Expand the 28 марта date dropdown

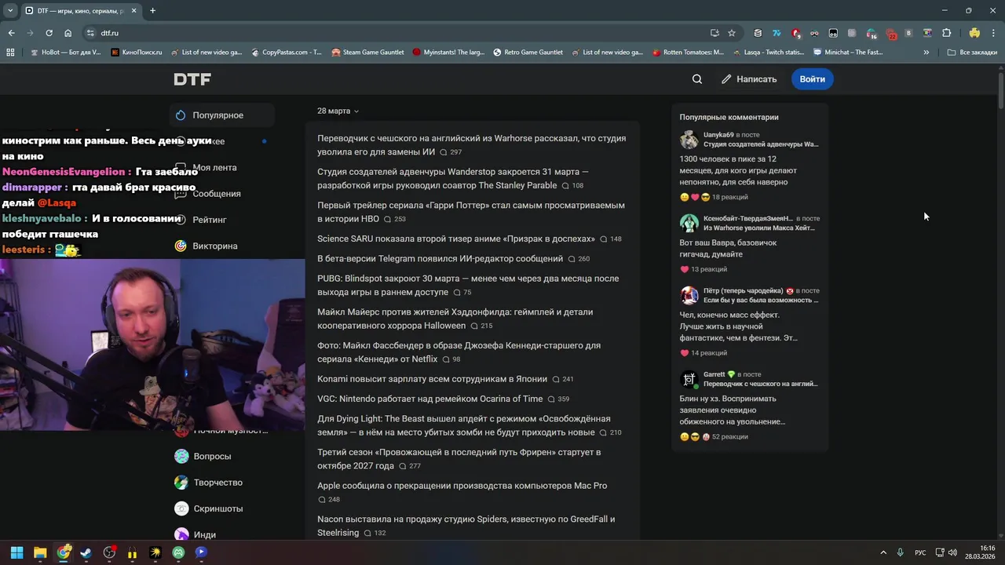coord(338,111)
